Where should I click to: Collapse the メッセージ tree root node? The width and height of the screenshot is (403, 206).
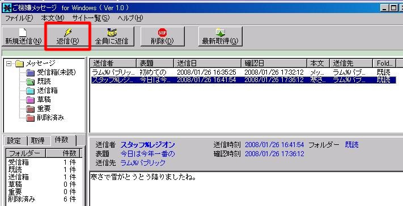coord(9,63)
